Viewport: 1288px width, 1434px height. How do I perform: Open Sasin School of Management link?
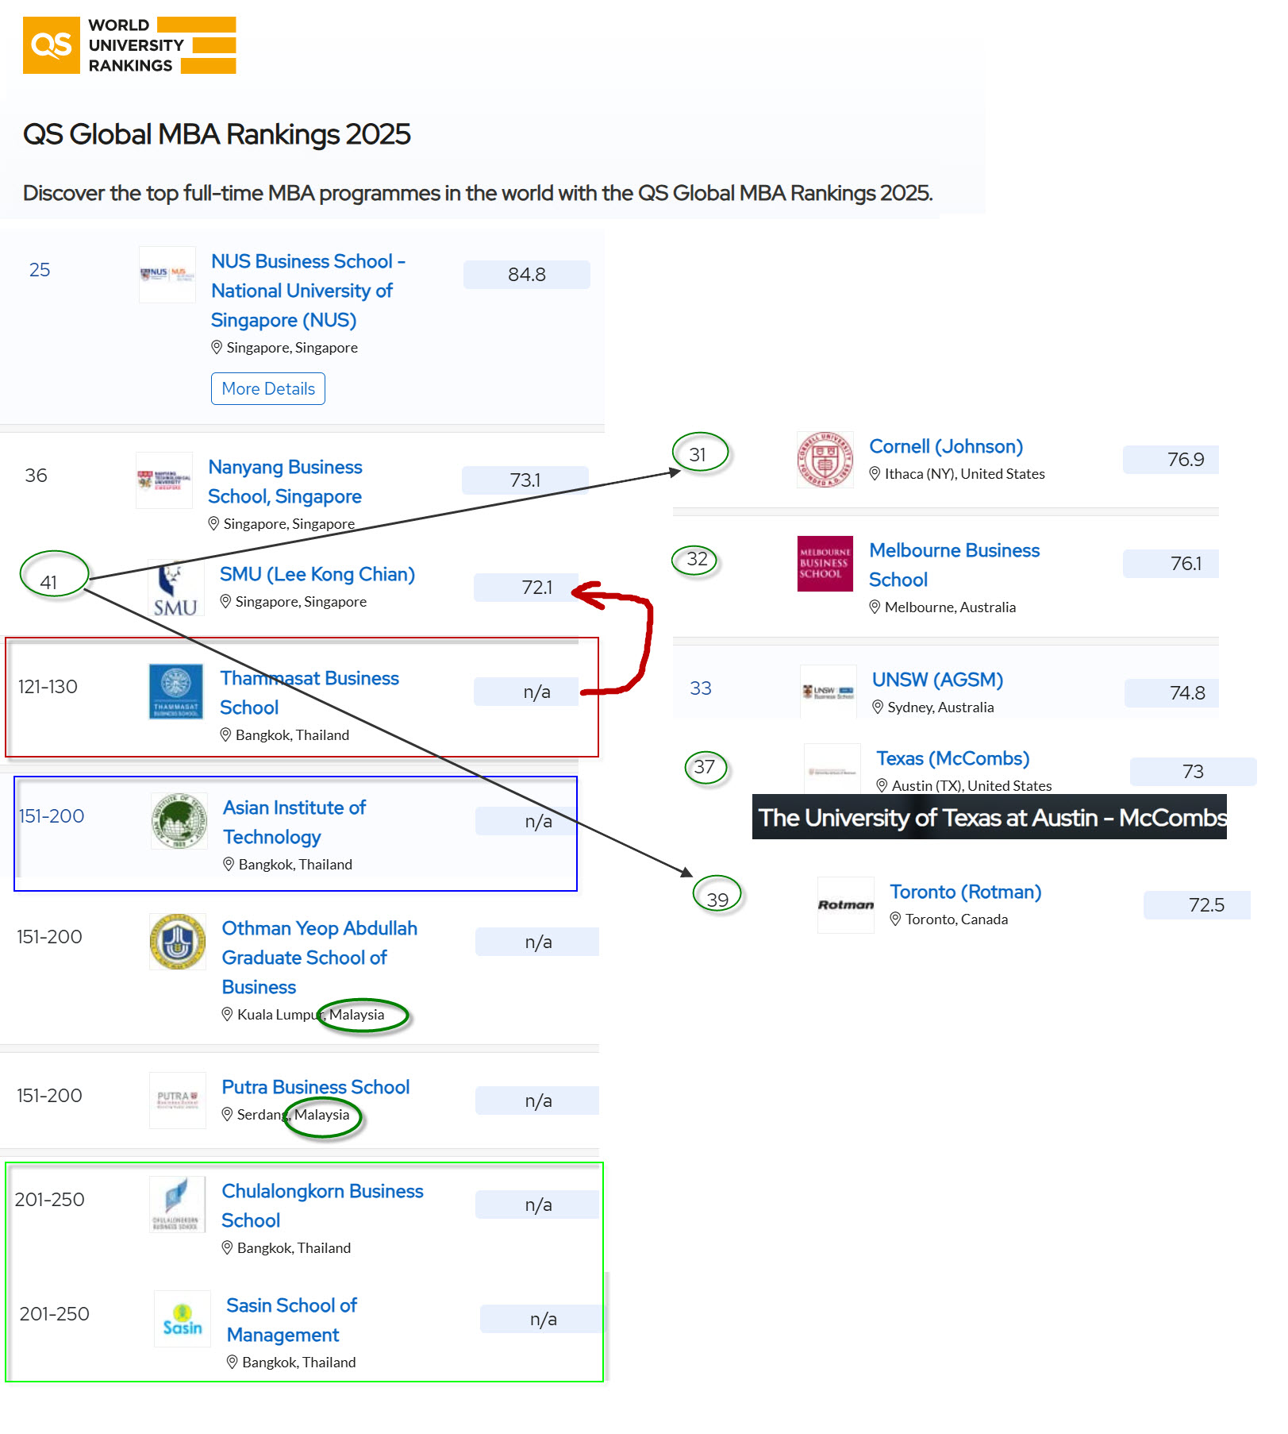292,1320
